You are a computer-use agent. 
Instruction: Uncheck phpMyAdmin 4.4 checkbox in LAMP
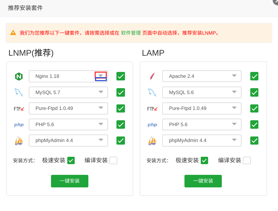(254, 141)
